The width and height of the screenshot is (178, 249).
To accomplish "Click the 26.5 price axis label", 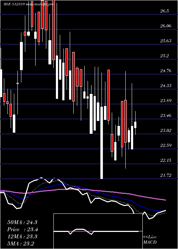I will click(x=164, y=11).
